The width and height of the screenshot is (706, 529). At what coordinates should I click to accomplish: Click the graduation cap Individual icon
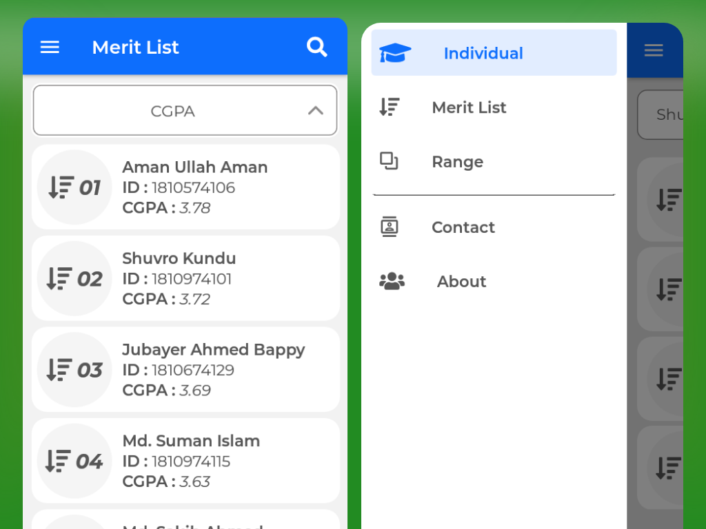point(395,53)
